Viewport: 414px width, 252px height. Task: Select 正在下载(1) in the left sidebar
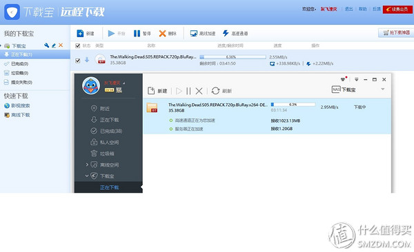point(35,54)
